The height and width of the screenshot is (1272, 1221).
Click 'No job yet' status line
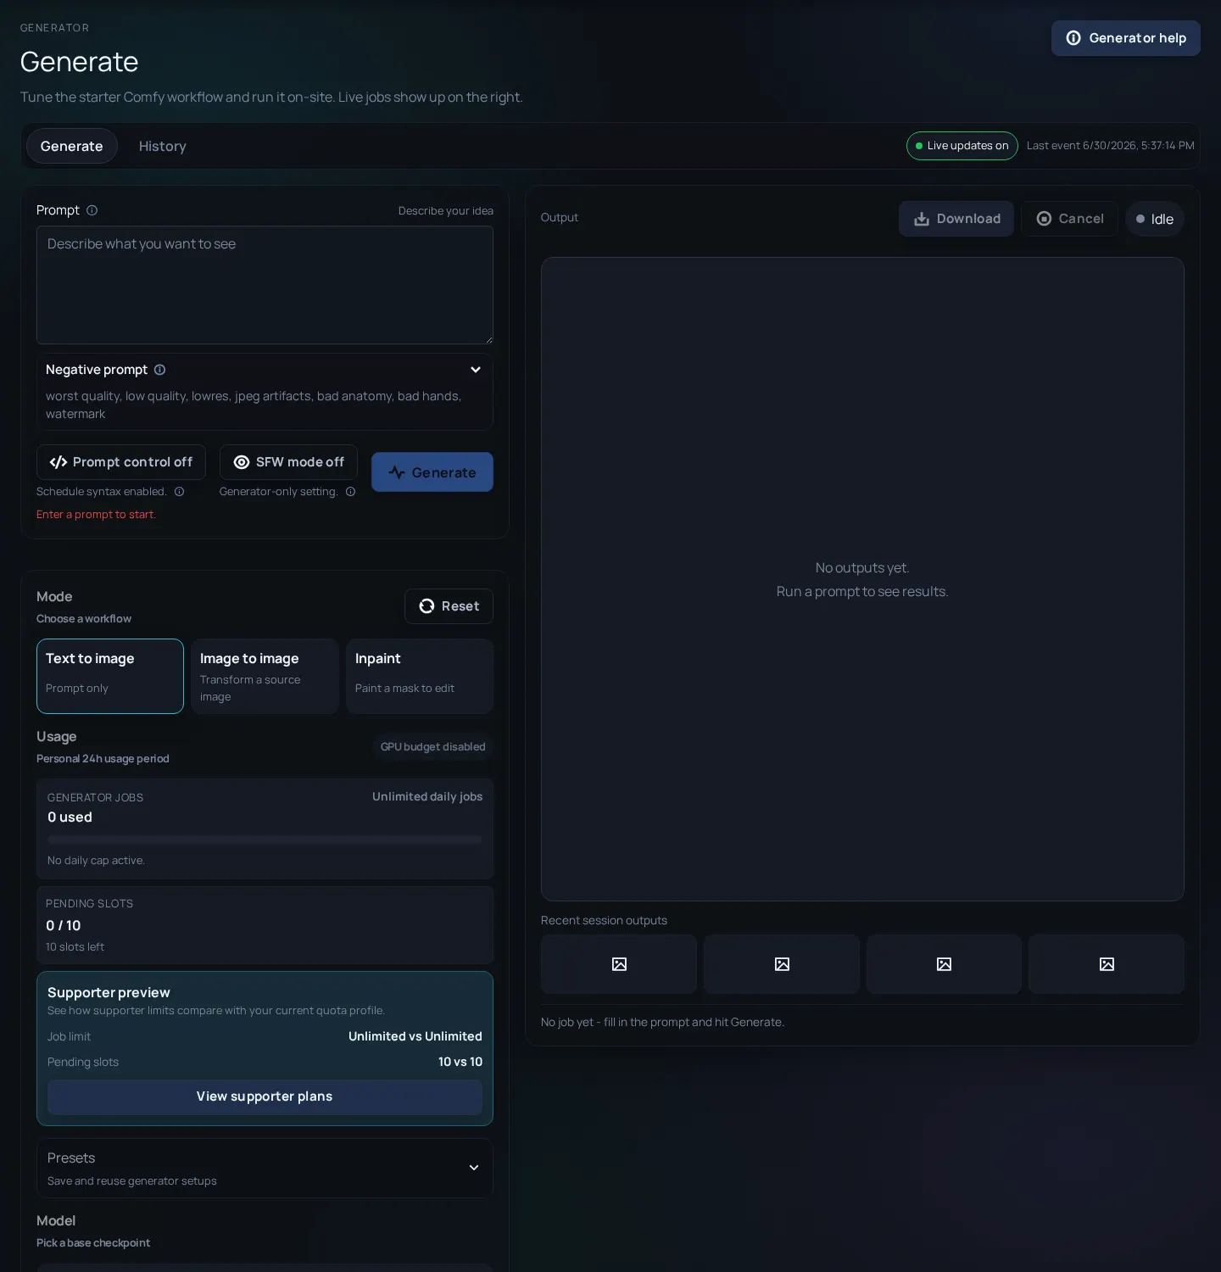click(x=662, y=1022)
